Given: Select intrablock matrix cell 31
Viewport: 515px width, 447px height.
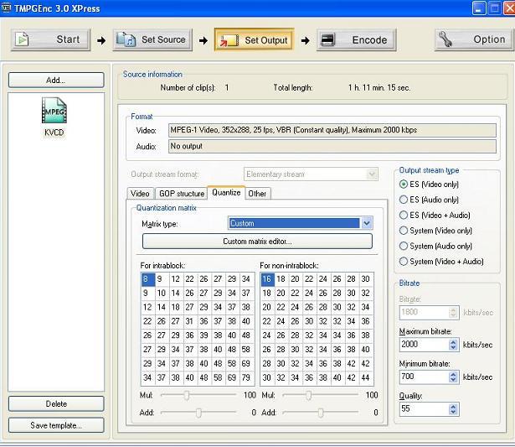Looking at the screenshot, I should click(x=189, y=321).
